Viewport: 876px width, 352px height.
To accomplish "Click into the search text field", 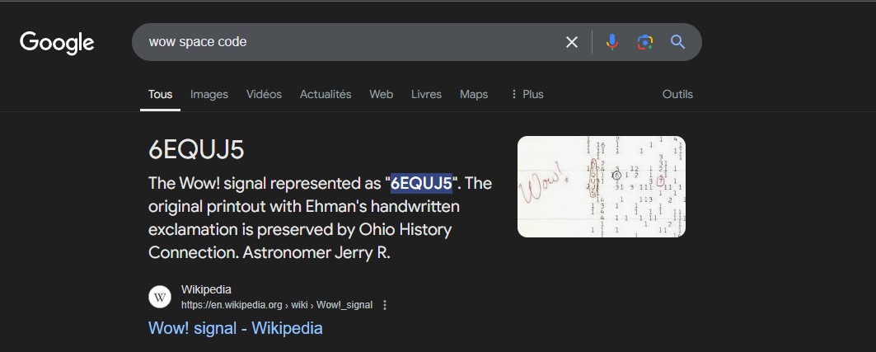I will (346, 42).
